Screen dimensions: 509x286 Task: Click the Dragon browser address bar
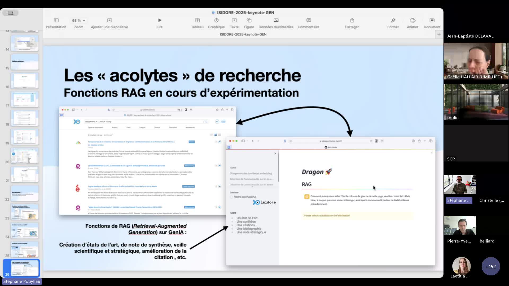tap(331, 141)
